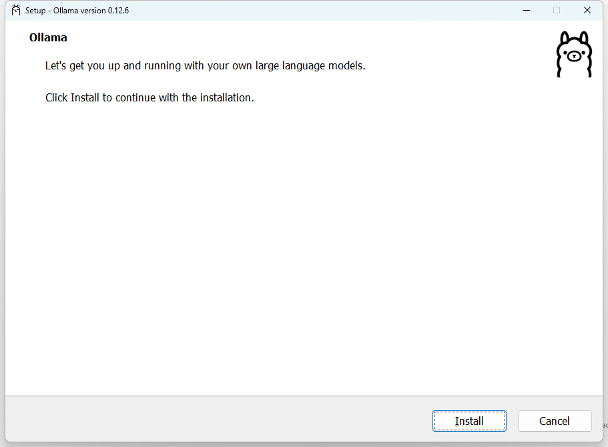Click the 'Setup - Ollama version 0.12.6' title

pos(77,11)
